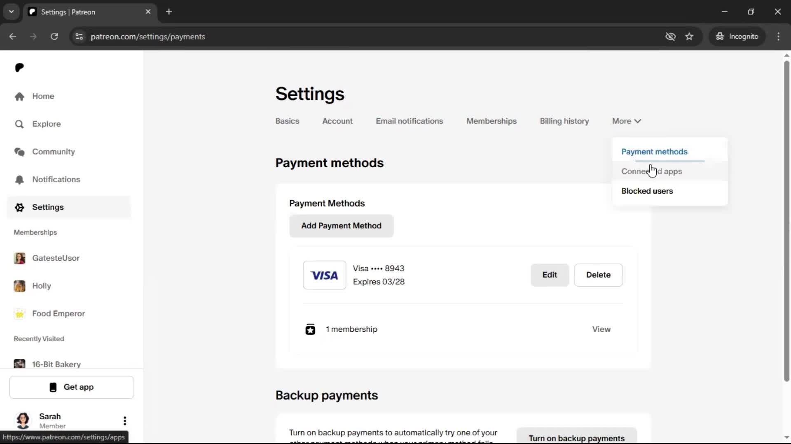Turn on backup payments

(576, 436)
